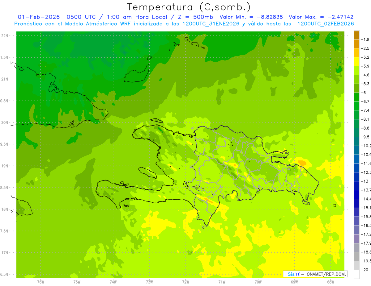Click the '-7.4' colorbar value

(365, 110)
